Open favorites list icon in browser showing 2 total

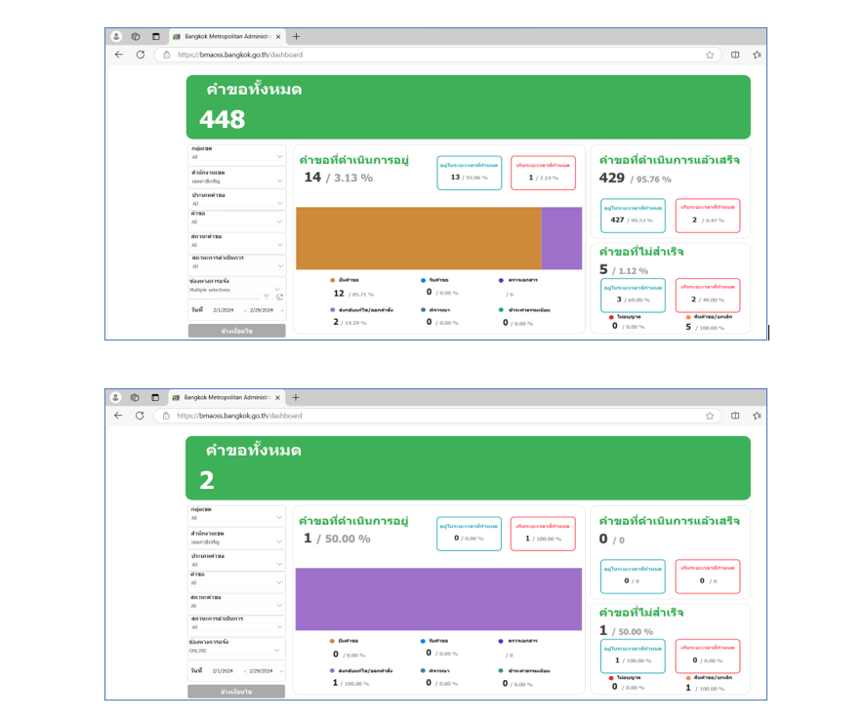tap(756, 416)
